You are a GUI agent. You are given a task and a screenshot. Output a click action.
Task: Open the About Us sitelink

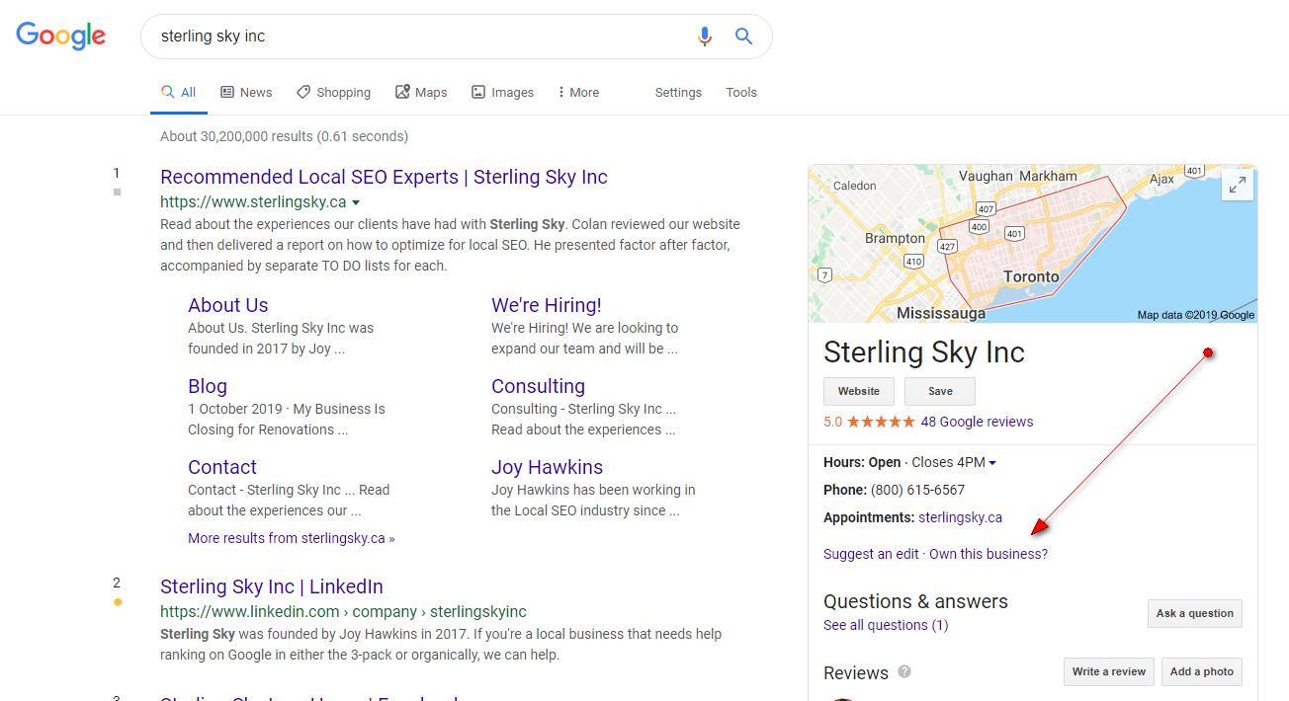(x=228, y=305)
